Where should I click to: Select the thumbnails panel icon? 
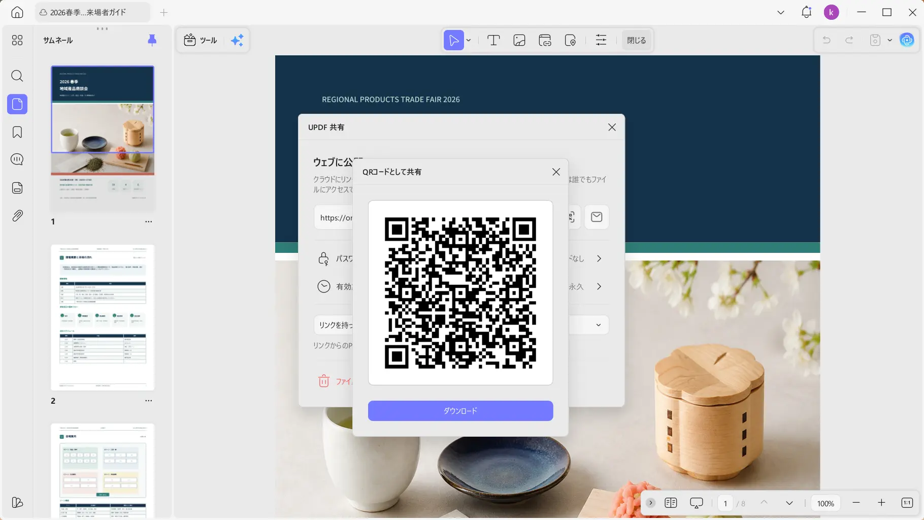[17, 104]
